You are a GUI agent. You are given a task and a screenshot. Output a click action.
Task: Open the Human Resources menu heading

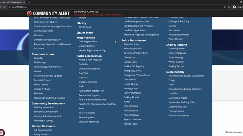(x=44, y=126)
